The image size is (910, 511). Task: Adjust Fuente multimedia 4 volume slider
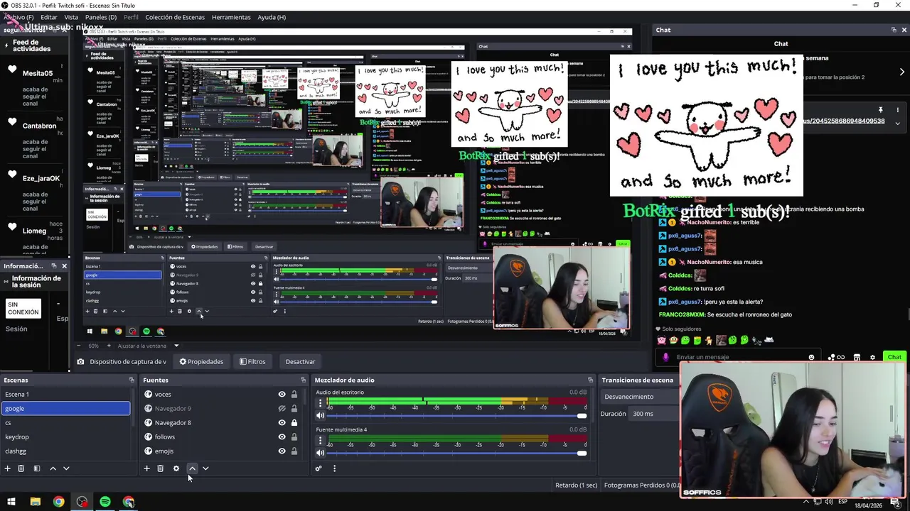pyautogui.click(x=456, y=453)
